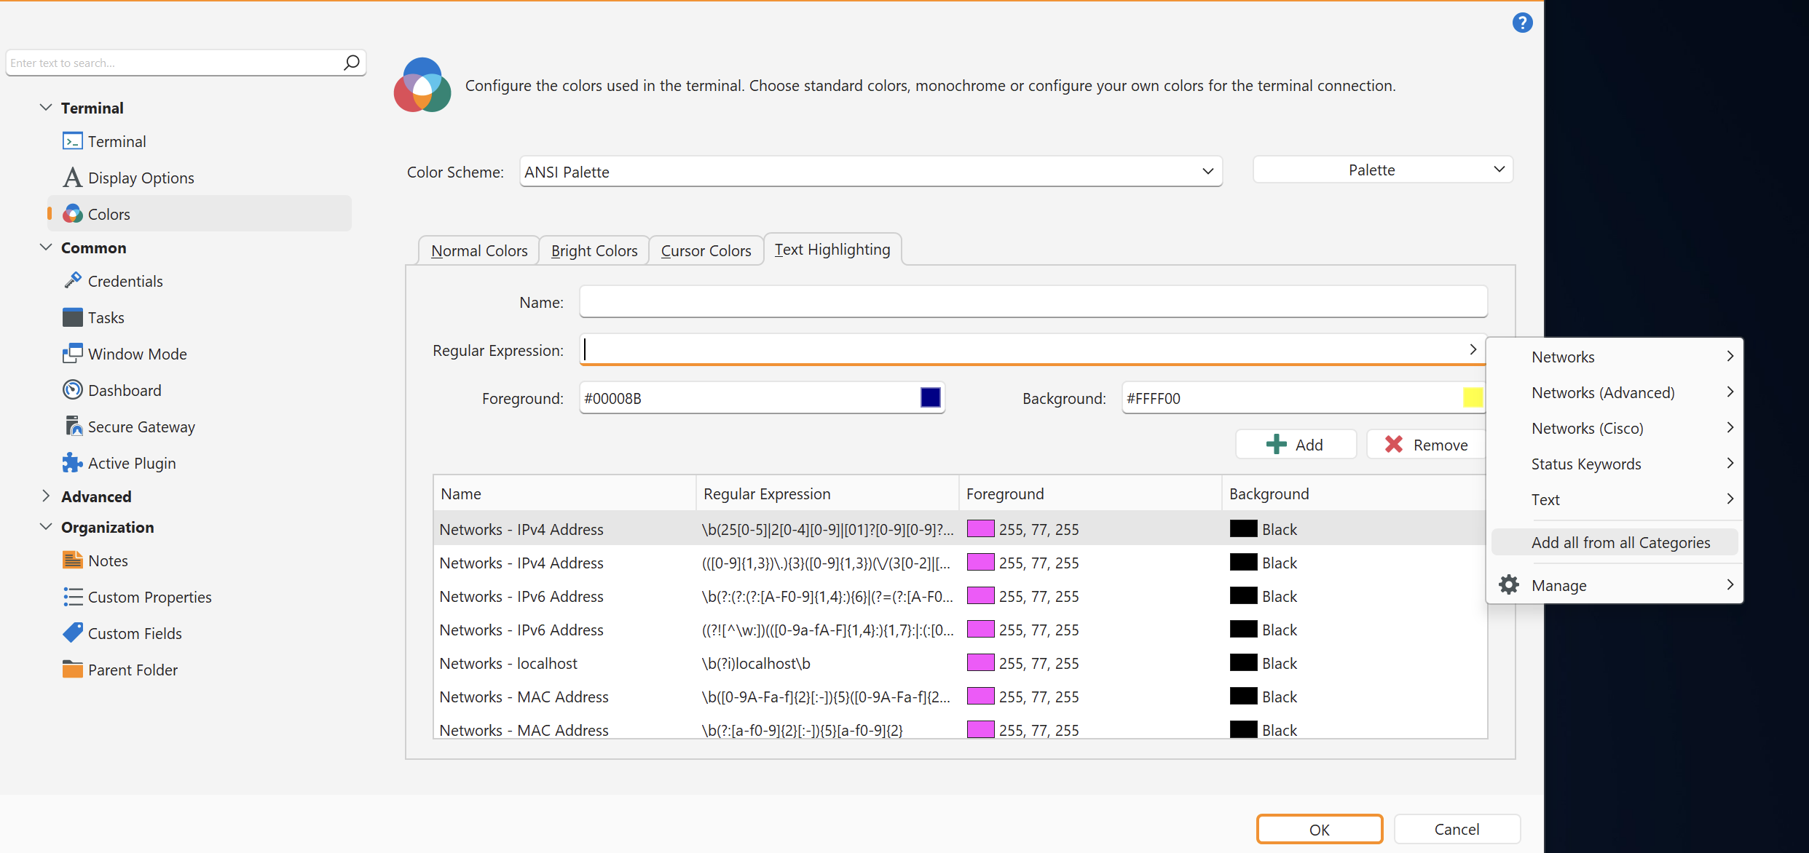Open the help question mark icon

pos(1522,23)
